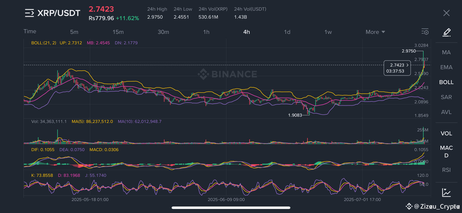Click the current price tag arrow 2.7423
Viewport: 462px width, 213px height.
[x=397, y=68]
